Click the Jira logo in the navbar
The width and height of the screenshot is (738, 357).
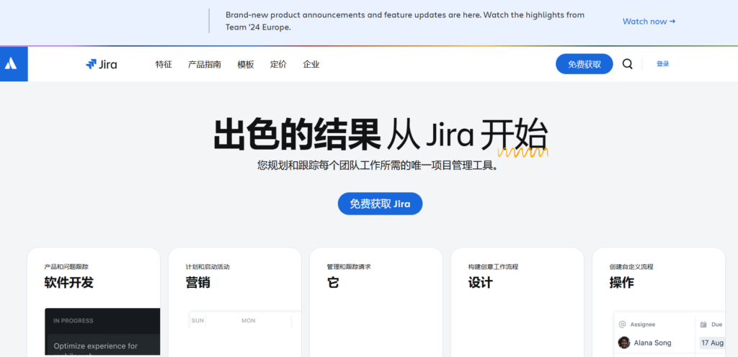point(101,64)
